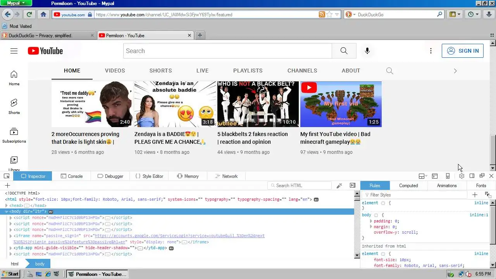Open Zendaya is a BADDIE video thumbnail
Screen dimensions: 496x279
[x=175, y=104]
